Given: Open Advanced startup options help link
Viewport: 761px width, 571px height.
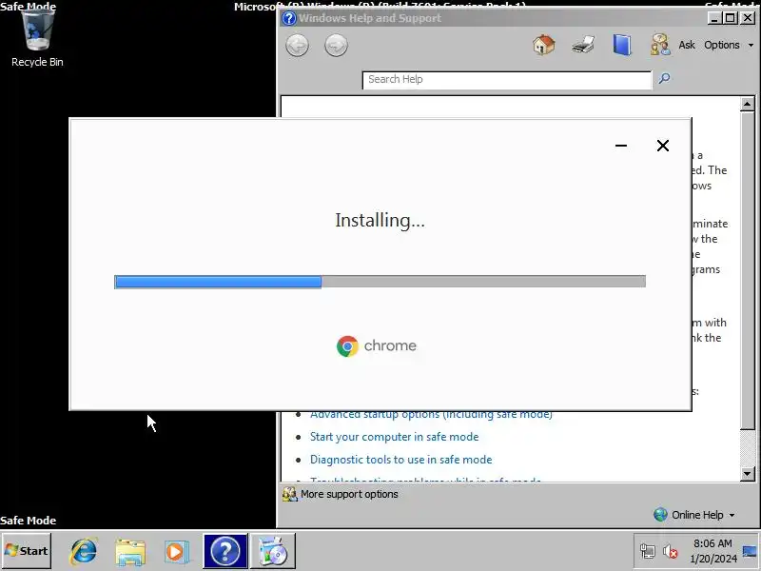Looking at the screenshot, I should coord(431,414).
